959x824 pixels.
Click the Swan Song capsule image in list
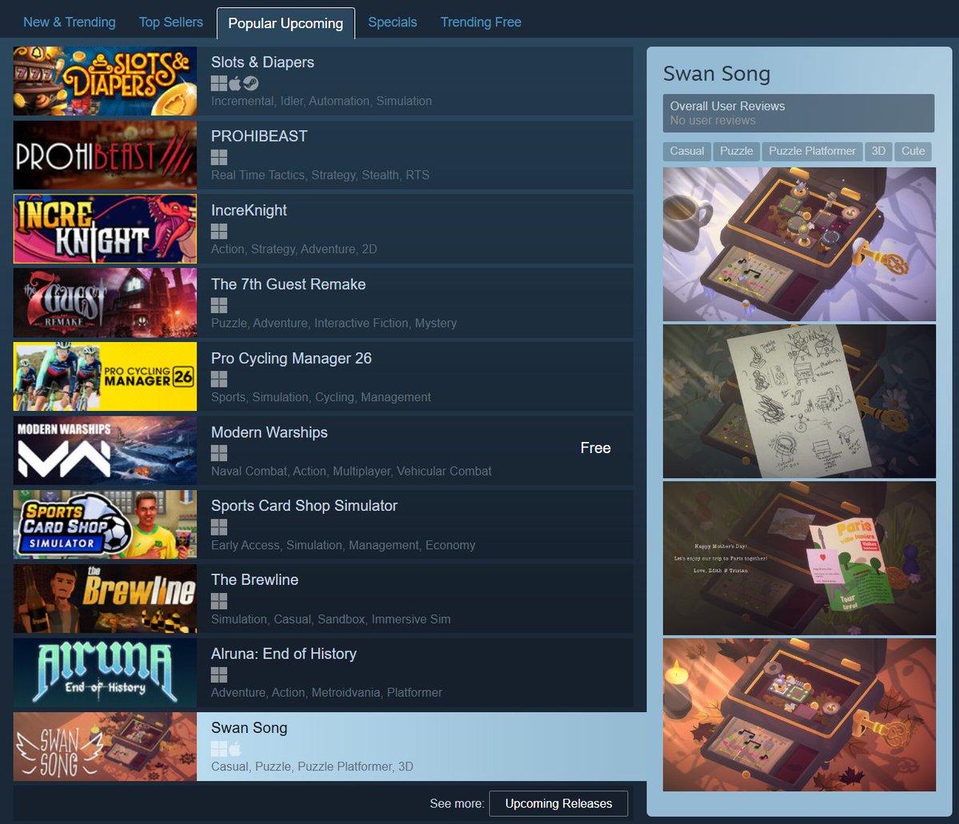tap(105, 746)
